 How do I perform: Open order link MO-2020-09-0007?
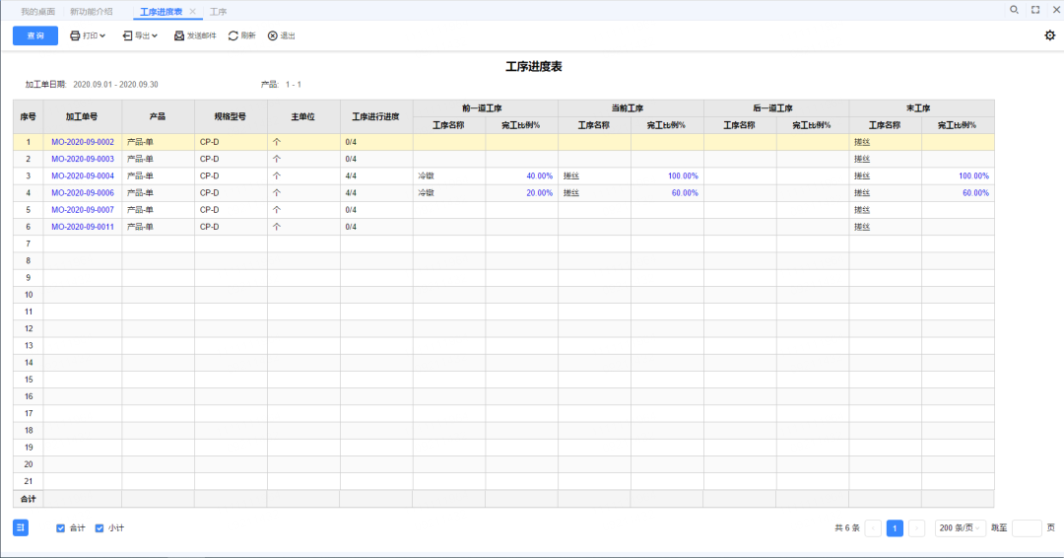[x=83, y=210]
